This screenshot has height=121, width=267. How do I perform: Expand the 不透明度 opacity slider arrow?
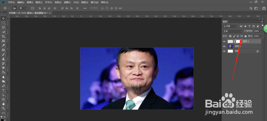click(x=262, y=31)
